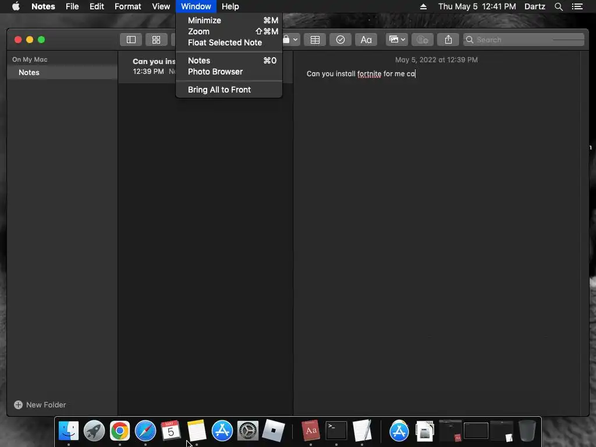Launch Google Chrome from the Dock
The width and height of the screenshot is (596, 447).
pyautogui.click(x=120, y=431)
